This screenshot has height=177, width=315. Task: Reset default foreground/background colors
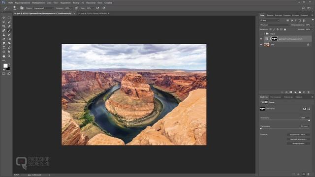coord(4,70)
